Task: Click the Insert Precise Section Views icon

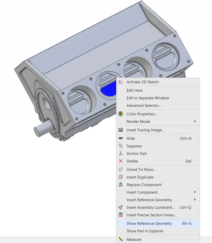Action: click(121, 215)
